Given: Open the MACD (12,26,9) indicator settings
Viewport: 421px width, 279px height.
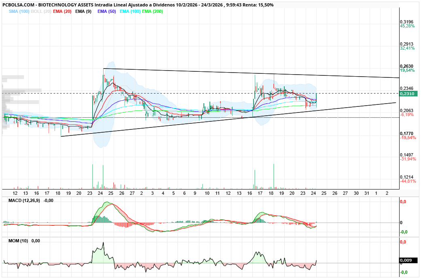Looking at the screenshot, I should [23, 200].
